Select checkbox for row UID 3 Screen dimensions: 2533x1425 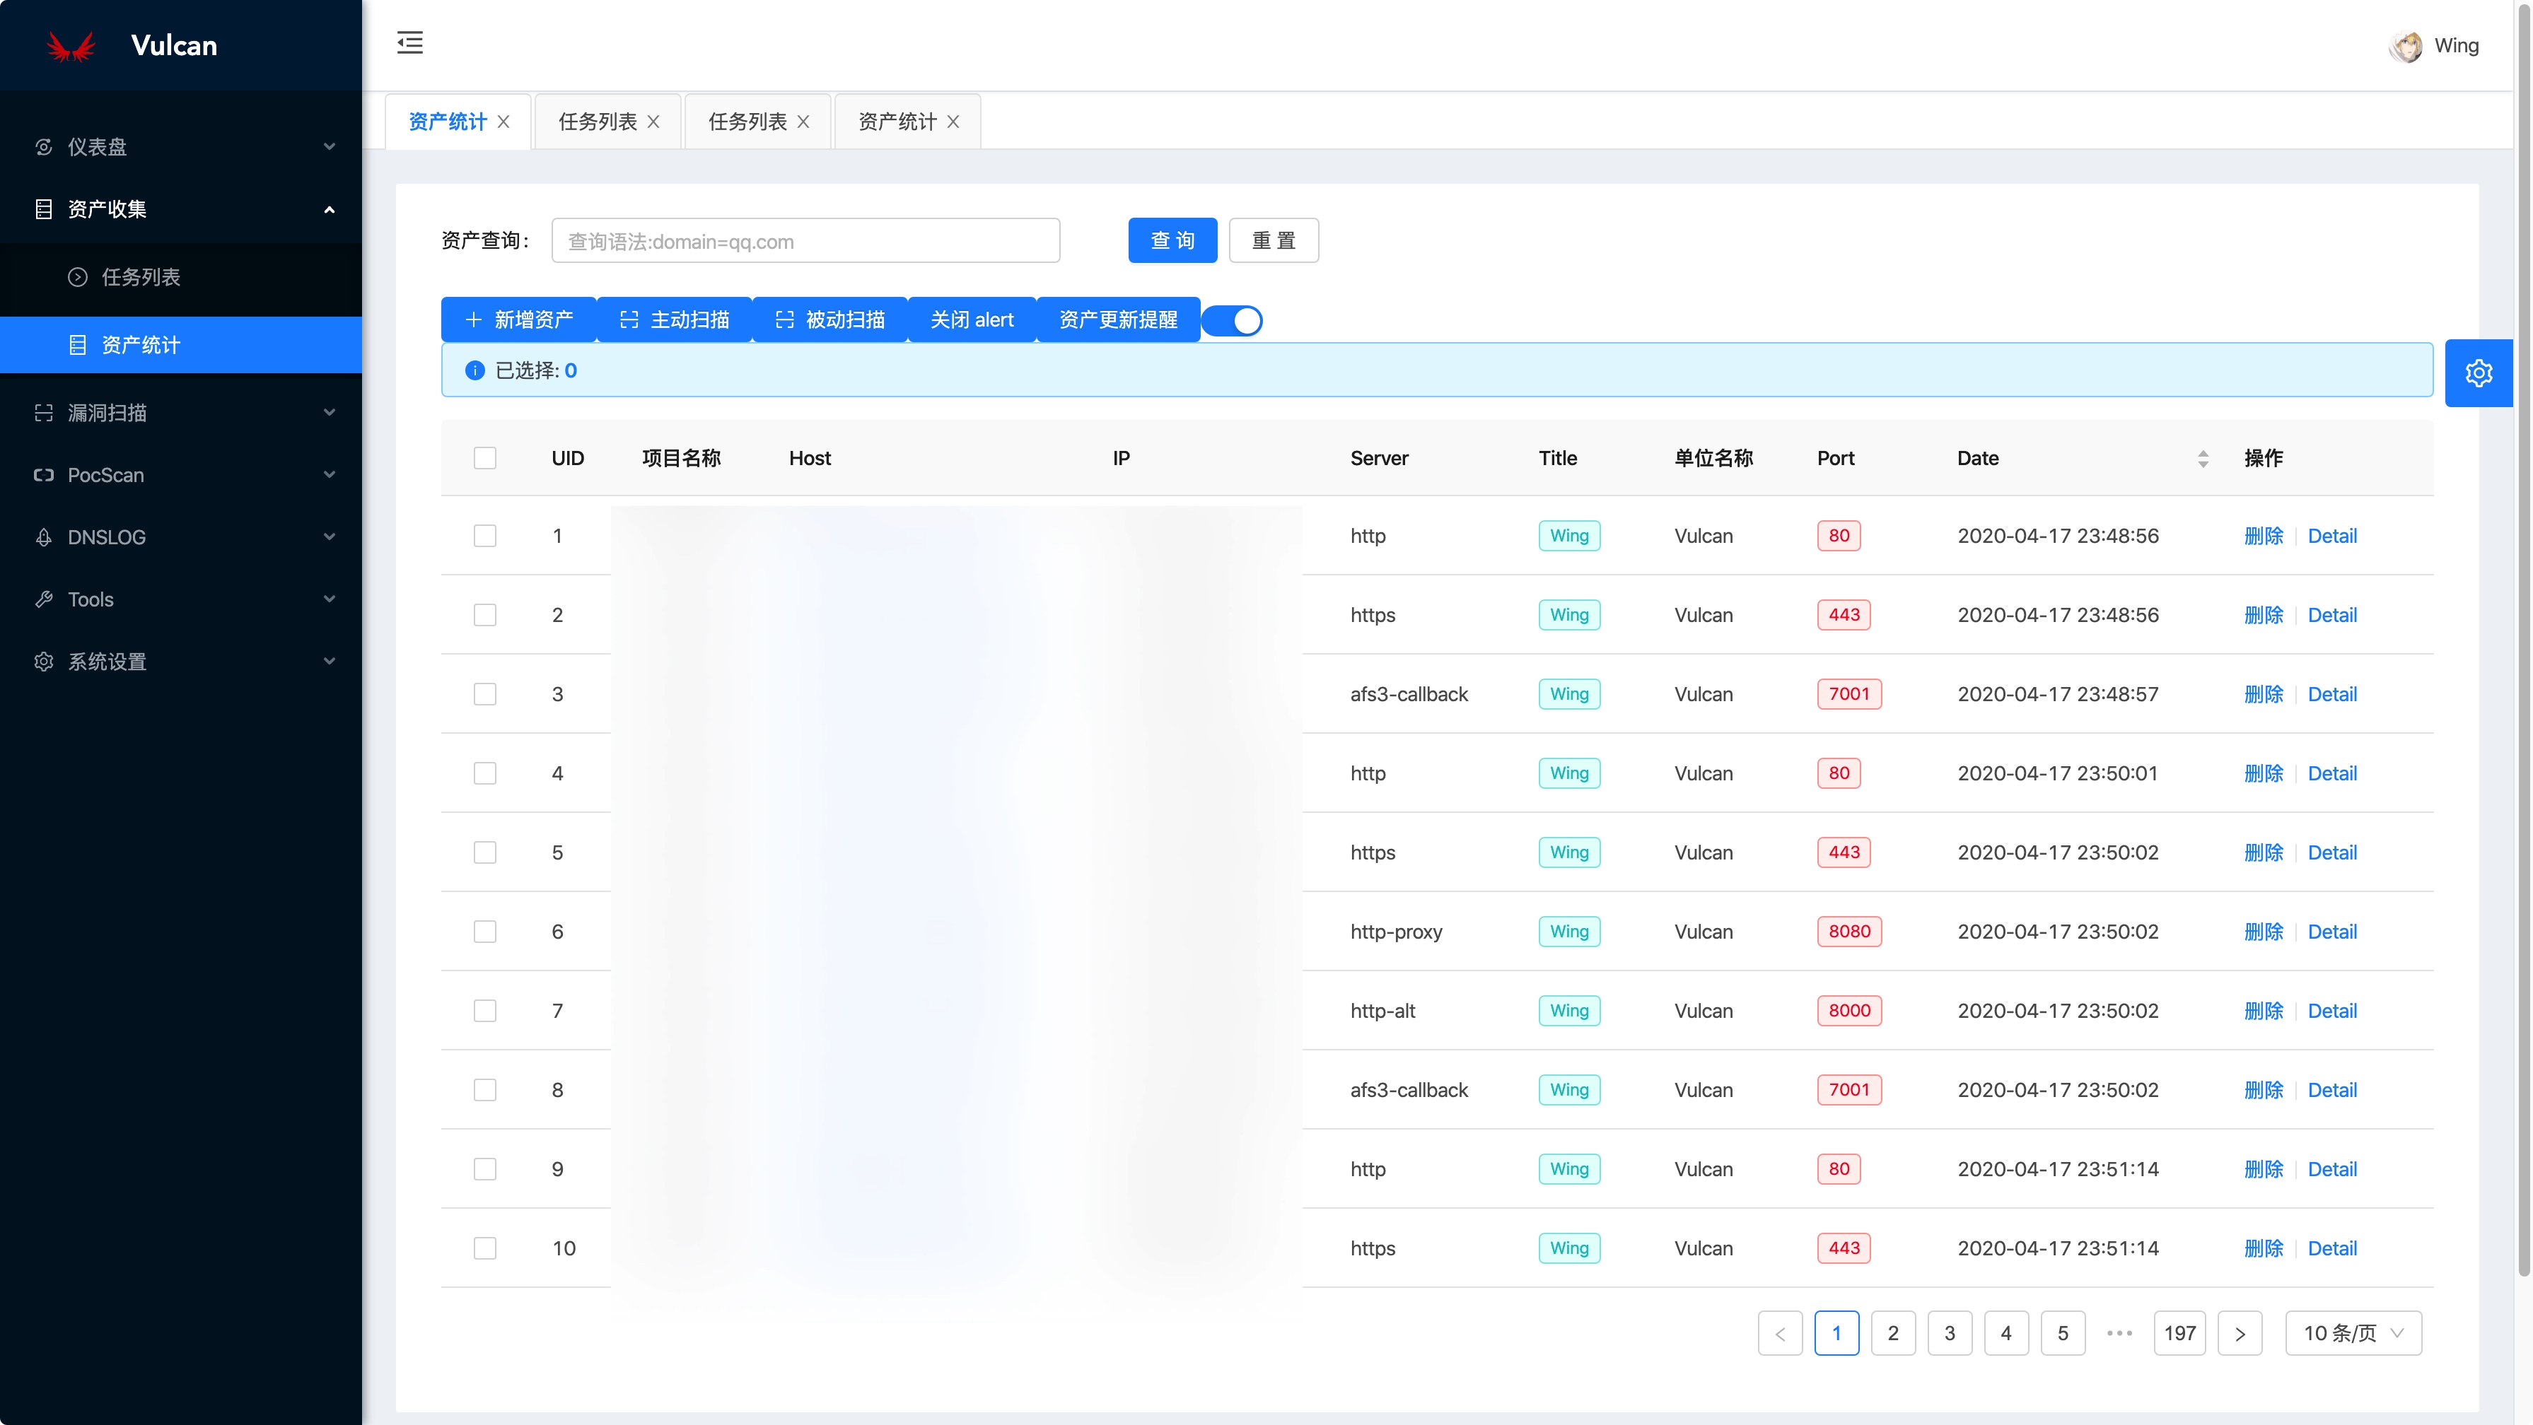tap(485, 695)
